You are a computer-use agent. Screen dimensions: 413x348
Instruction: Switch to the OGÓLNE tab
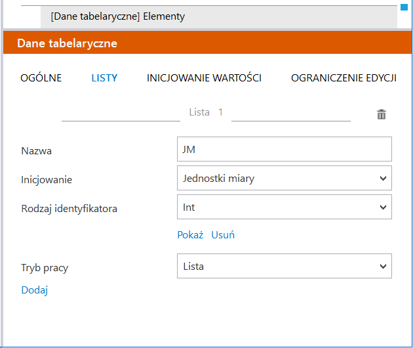tap(41, 78)
